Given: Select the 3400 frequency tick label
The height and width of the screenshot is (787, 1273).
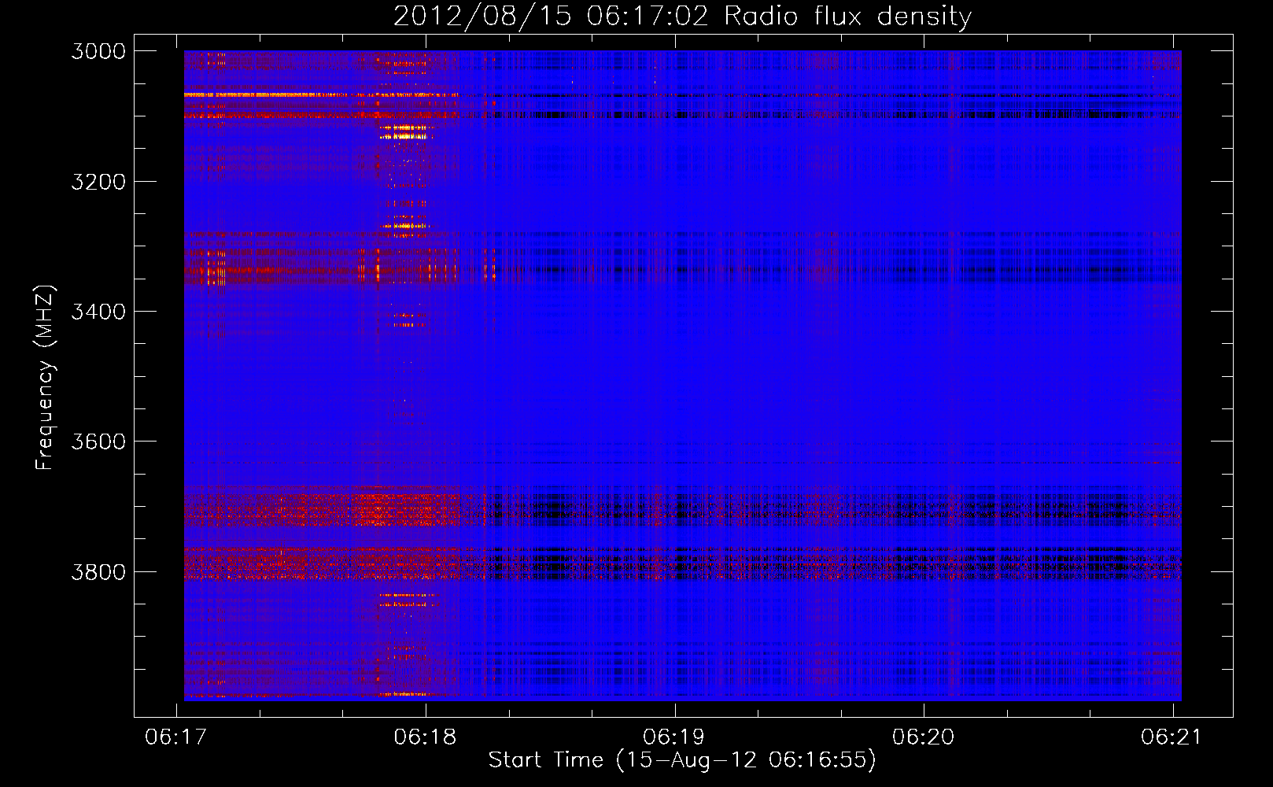Looking at the screenshot, I should [98, 312].
